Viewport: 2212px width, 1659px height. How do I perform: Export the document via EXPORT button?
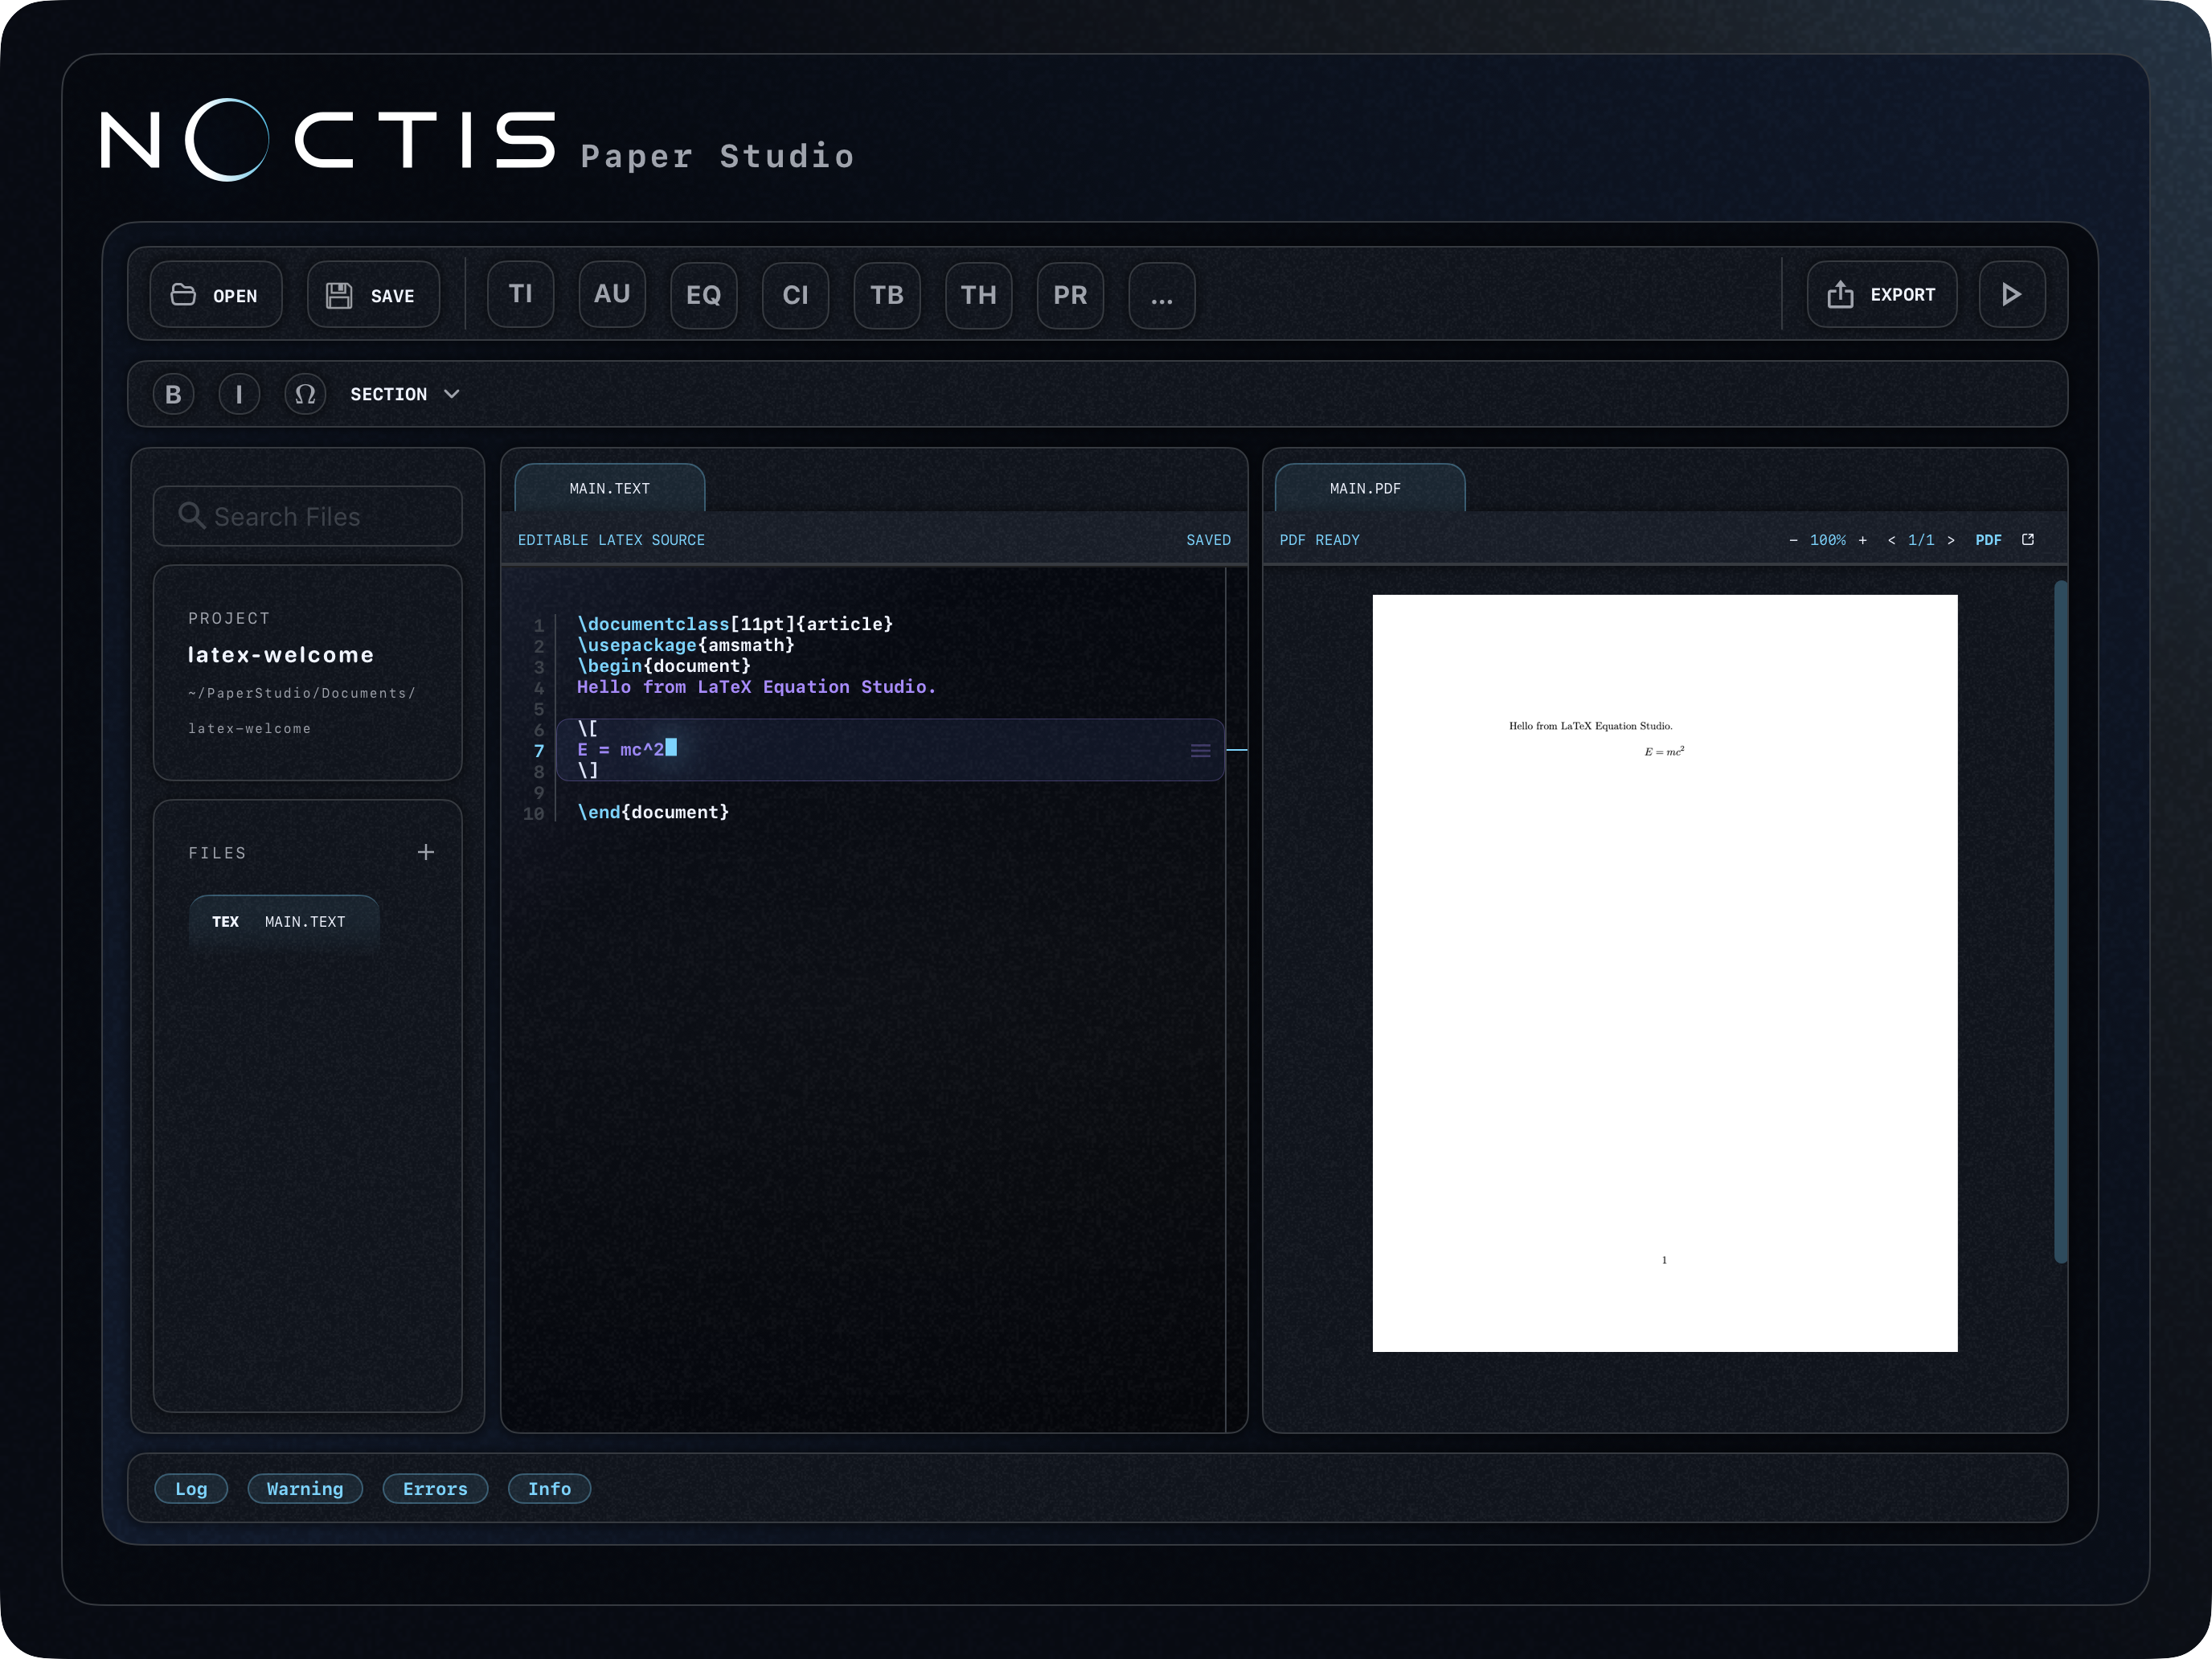1881,295
